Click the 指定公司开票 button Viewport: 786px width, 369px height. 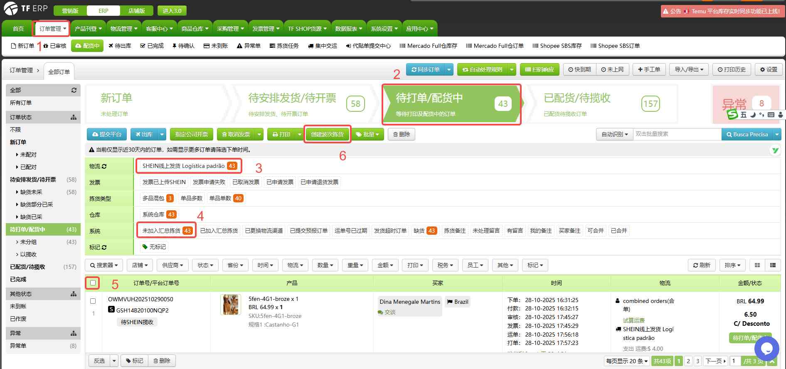tap(191, 134)
